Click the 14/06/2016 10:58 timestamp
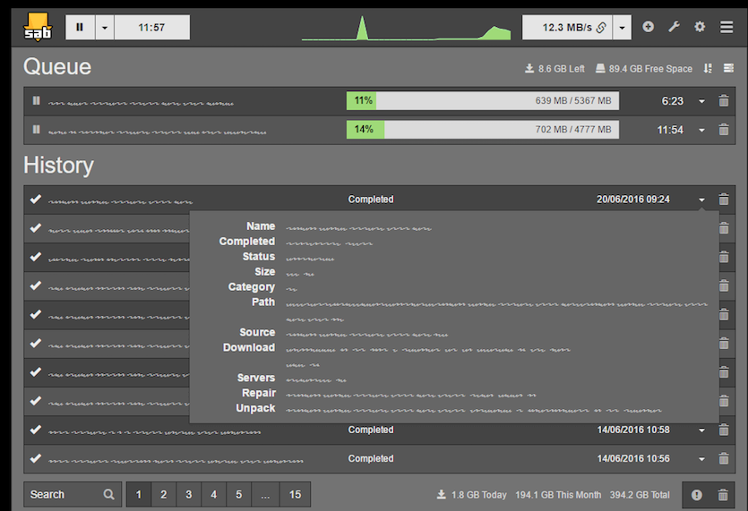Viewport: 748px width, 511px height. [x=633, y=430]
